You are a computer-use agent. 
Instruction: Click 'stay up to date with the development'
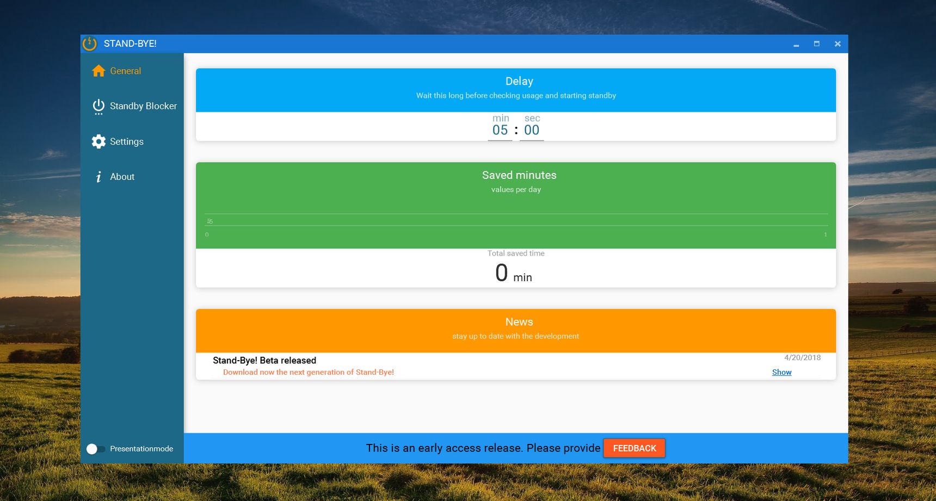point(516,336)
